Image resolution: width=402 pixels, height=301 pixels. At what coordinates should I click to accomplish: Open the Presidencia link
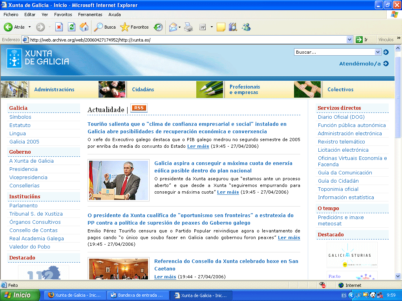[23, 169]
